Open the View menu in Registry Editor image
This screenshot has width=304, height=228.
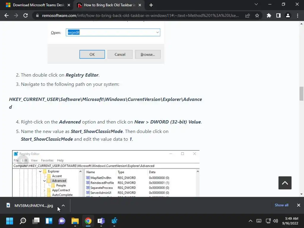point(34,160)
